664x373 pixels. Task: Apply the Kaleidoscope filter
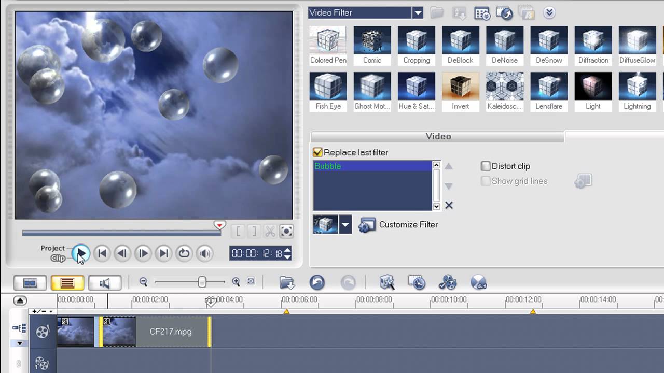[x=505, y=91]
